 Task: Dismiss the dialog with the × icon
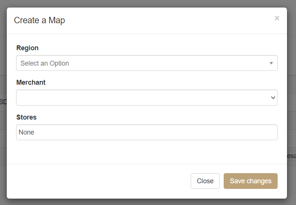coord(277,18)
